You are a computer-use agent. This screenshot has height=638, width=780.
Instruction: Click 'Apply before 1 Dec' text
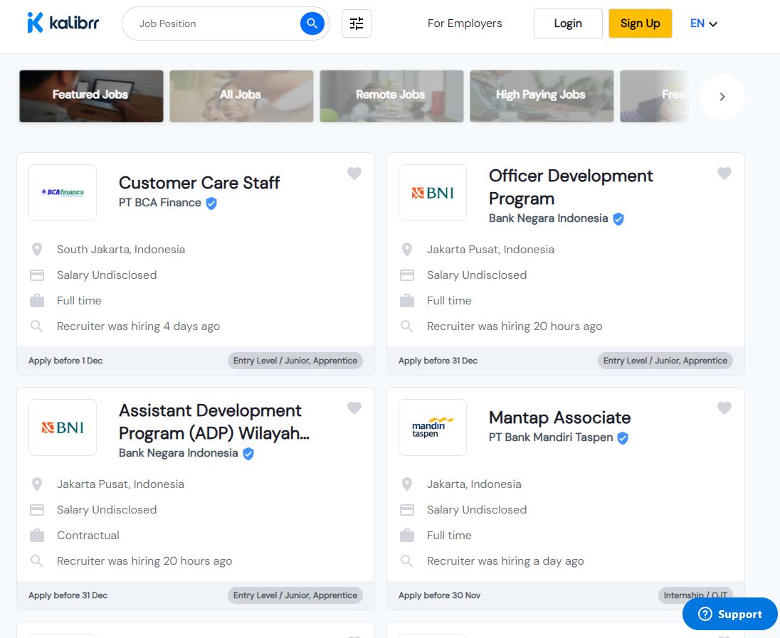(x=65, y=361)
